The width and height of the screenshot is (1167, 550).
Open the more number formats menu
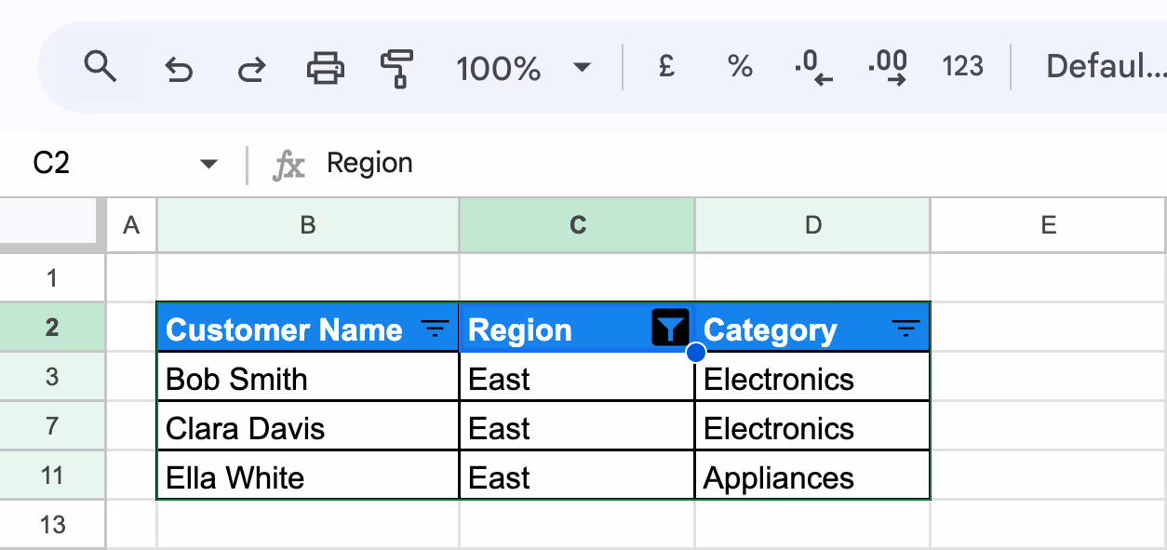tap(962, 67)
